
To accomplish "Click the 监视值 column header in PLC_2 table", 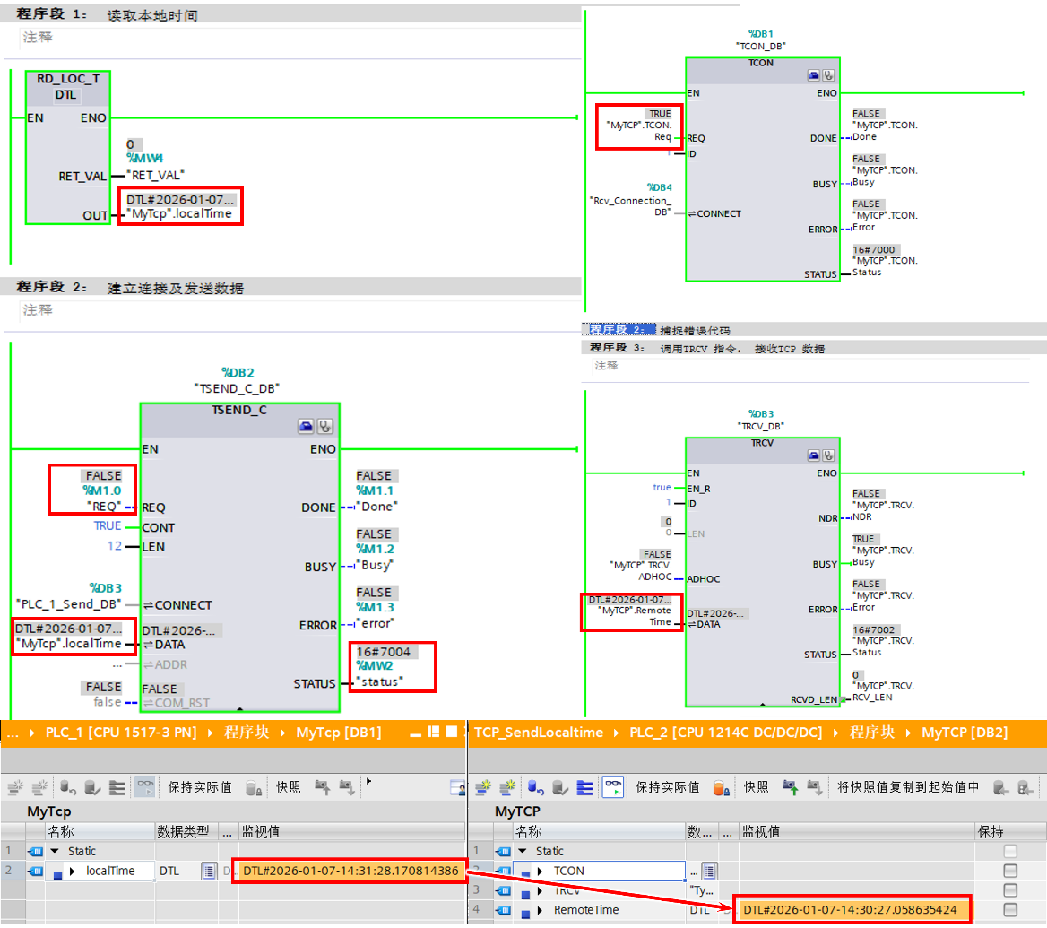I will (760, 831).
